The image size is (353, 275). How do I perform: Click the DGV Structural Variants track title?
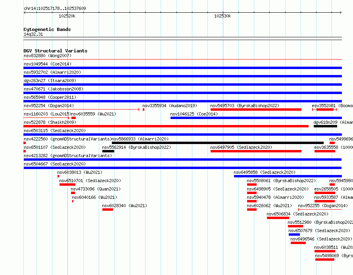56,51
